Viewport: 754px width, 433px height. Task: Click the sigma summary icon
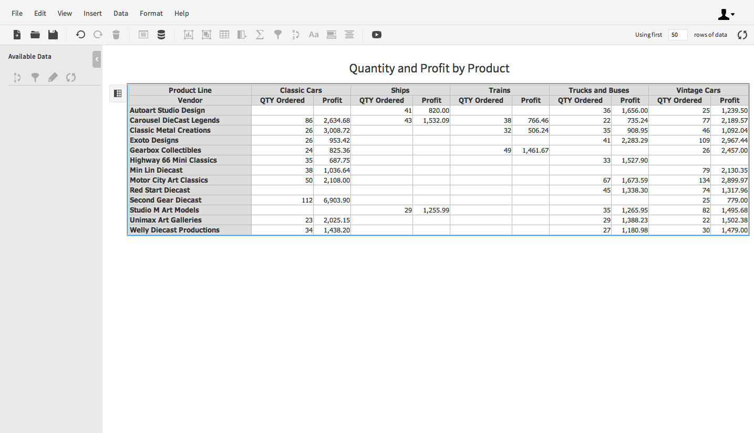coord(260,35)
